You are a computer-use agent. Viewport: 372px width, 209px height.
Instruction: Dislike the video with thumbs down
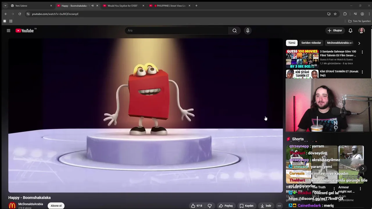210,206
